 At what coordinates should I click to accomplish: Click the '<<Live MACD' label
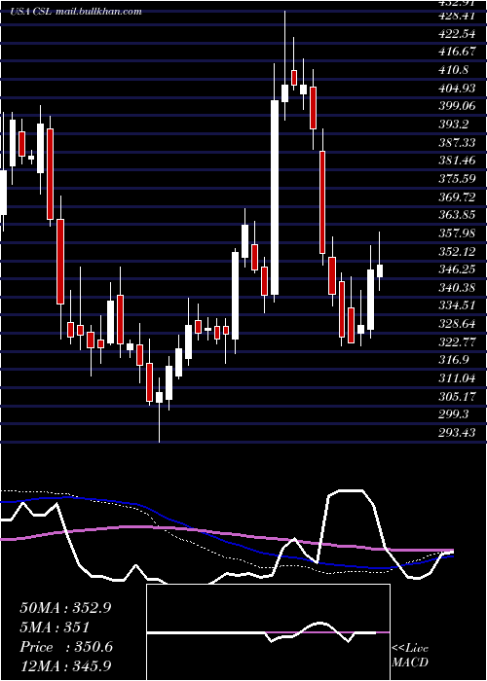click(410, 655)
